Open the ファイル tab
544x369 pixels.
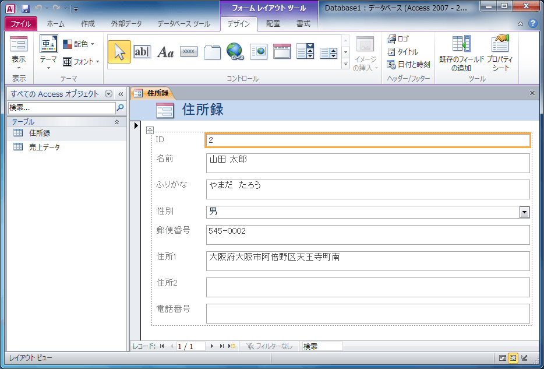click(x=21, y=23)
